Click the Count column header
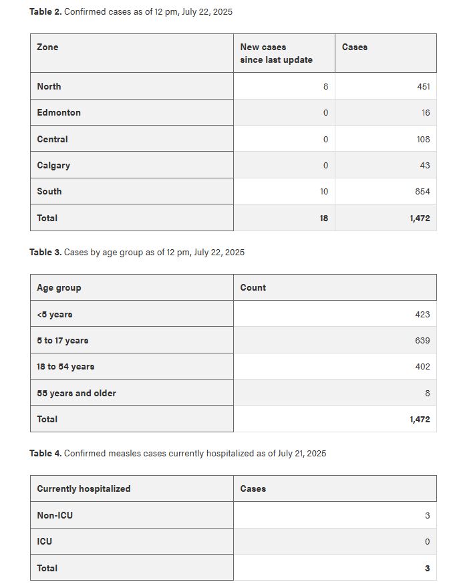The image size is (457, 586). click(x=253, y=288)
